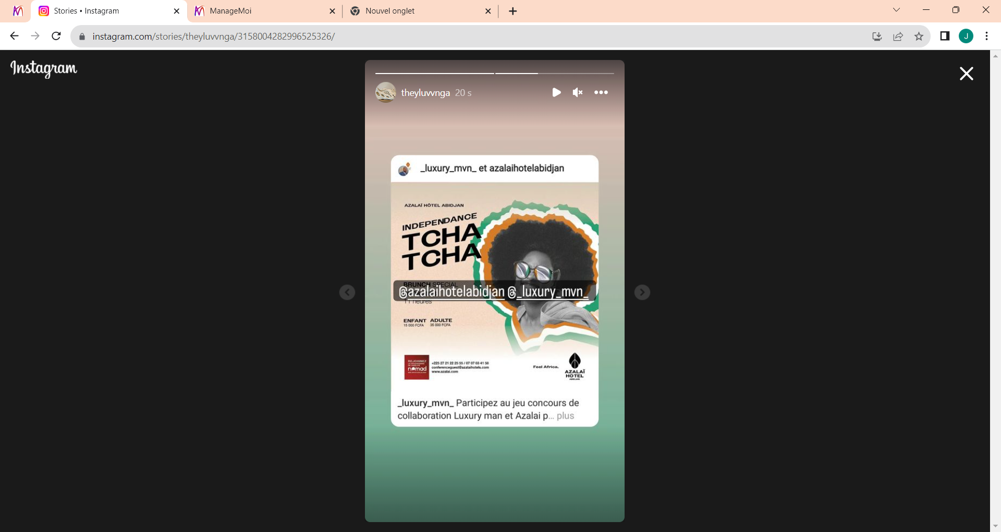Tap the @azalaihotelabidjan mention
Viewport: 1001px width, 532px height.
[451, 292]
